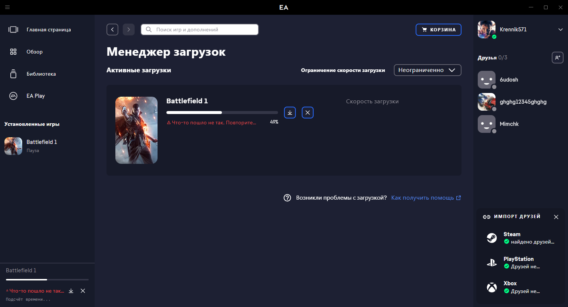Click the Главная страница home icon

(x=13, y=30)
